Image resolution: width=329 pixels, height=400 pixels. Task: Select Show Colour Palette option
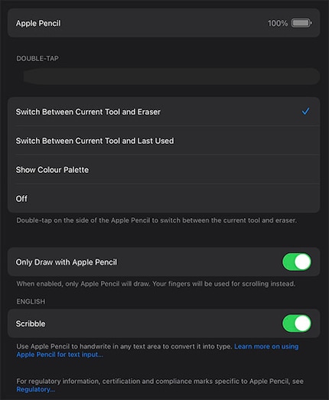[x=164, y=170]
